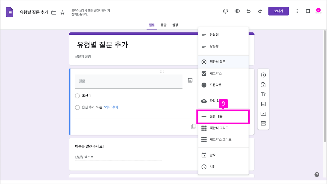Click the undo arrow icon

(249, 11)
